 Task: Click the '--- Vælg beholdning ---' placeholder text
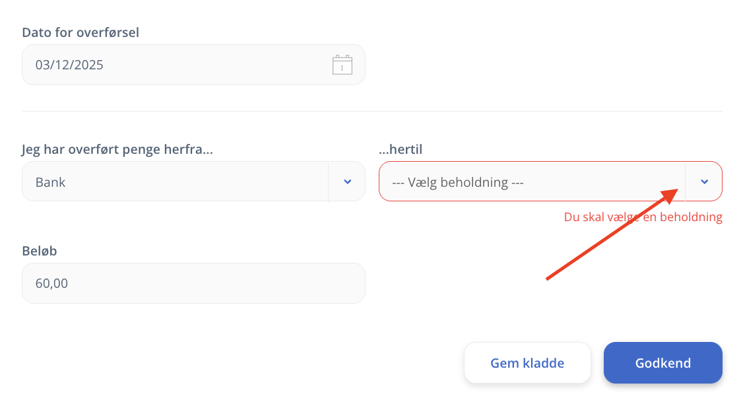pos(457,182)
